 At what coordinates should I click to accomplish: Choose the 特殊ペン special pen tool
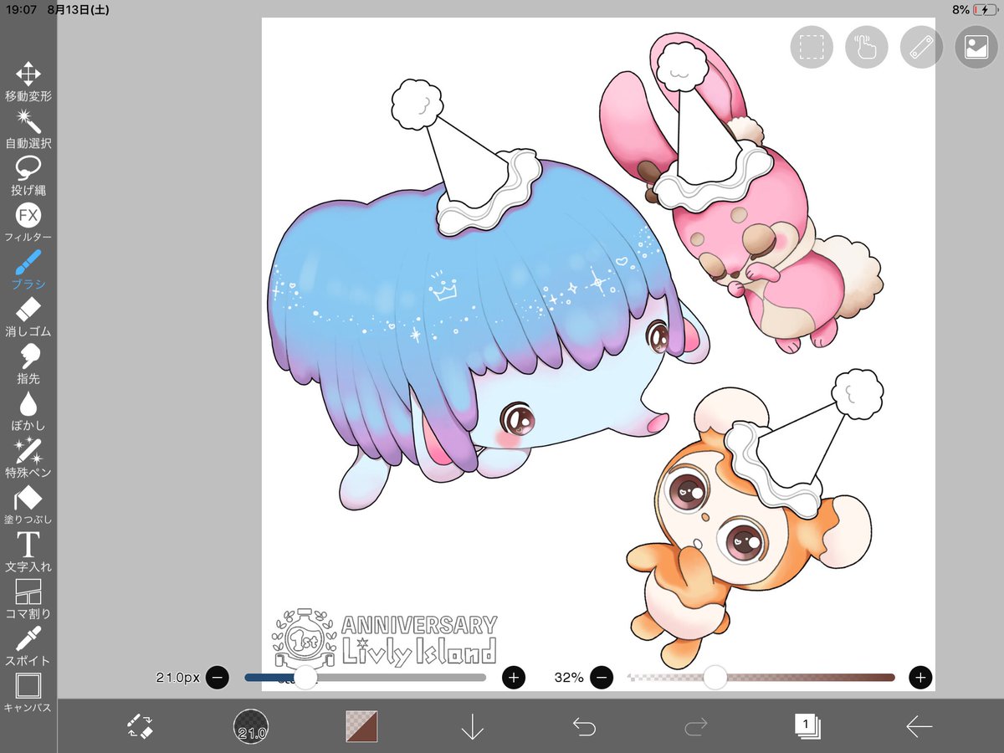[x=28, y=458]
